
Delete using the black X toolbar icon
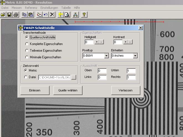[x=52, y=15]
